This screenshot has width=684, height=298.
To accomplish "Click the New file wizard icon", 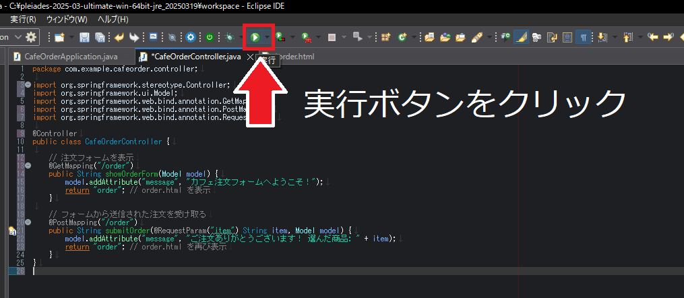I will coord(60,37).
